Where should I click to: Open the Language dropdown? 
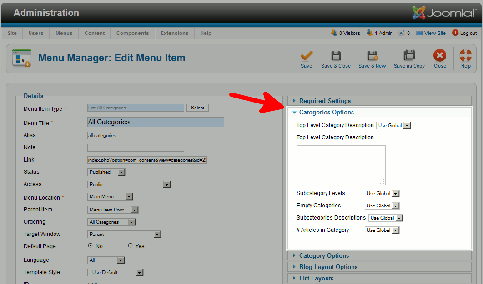(106, 260)
